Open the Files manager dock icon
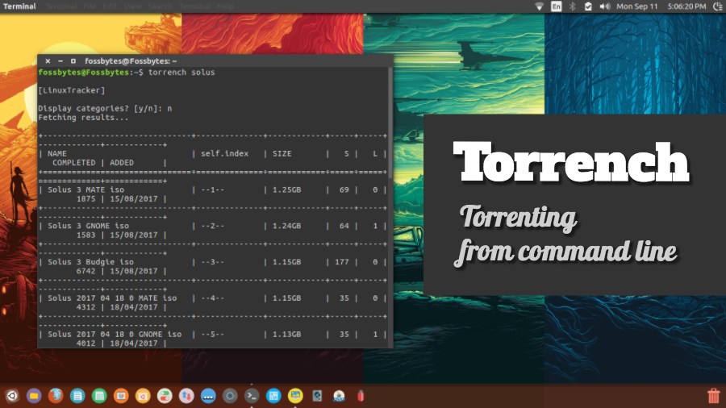The image size is (726, 408). tap(34, 396)
